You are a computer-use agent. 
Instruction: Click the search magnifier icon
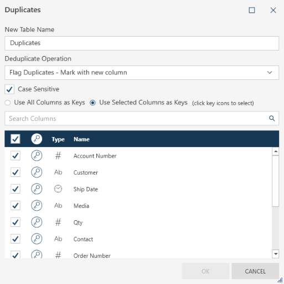[272, 118]
